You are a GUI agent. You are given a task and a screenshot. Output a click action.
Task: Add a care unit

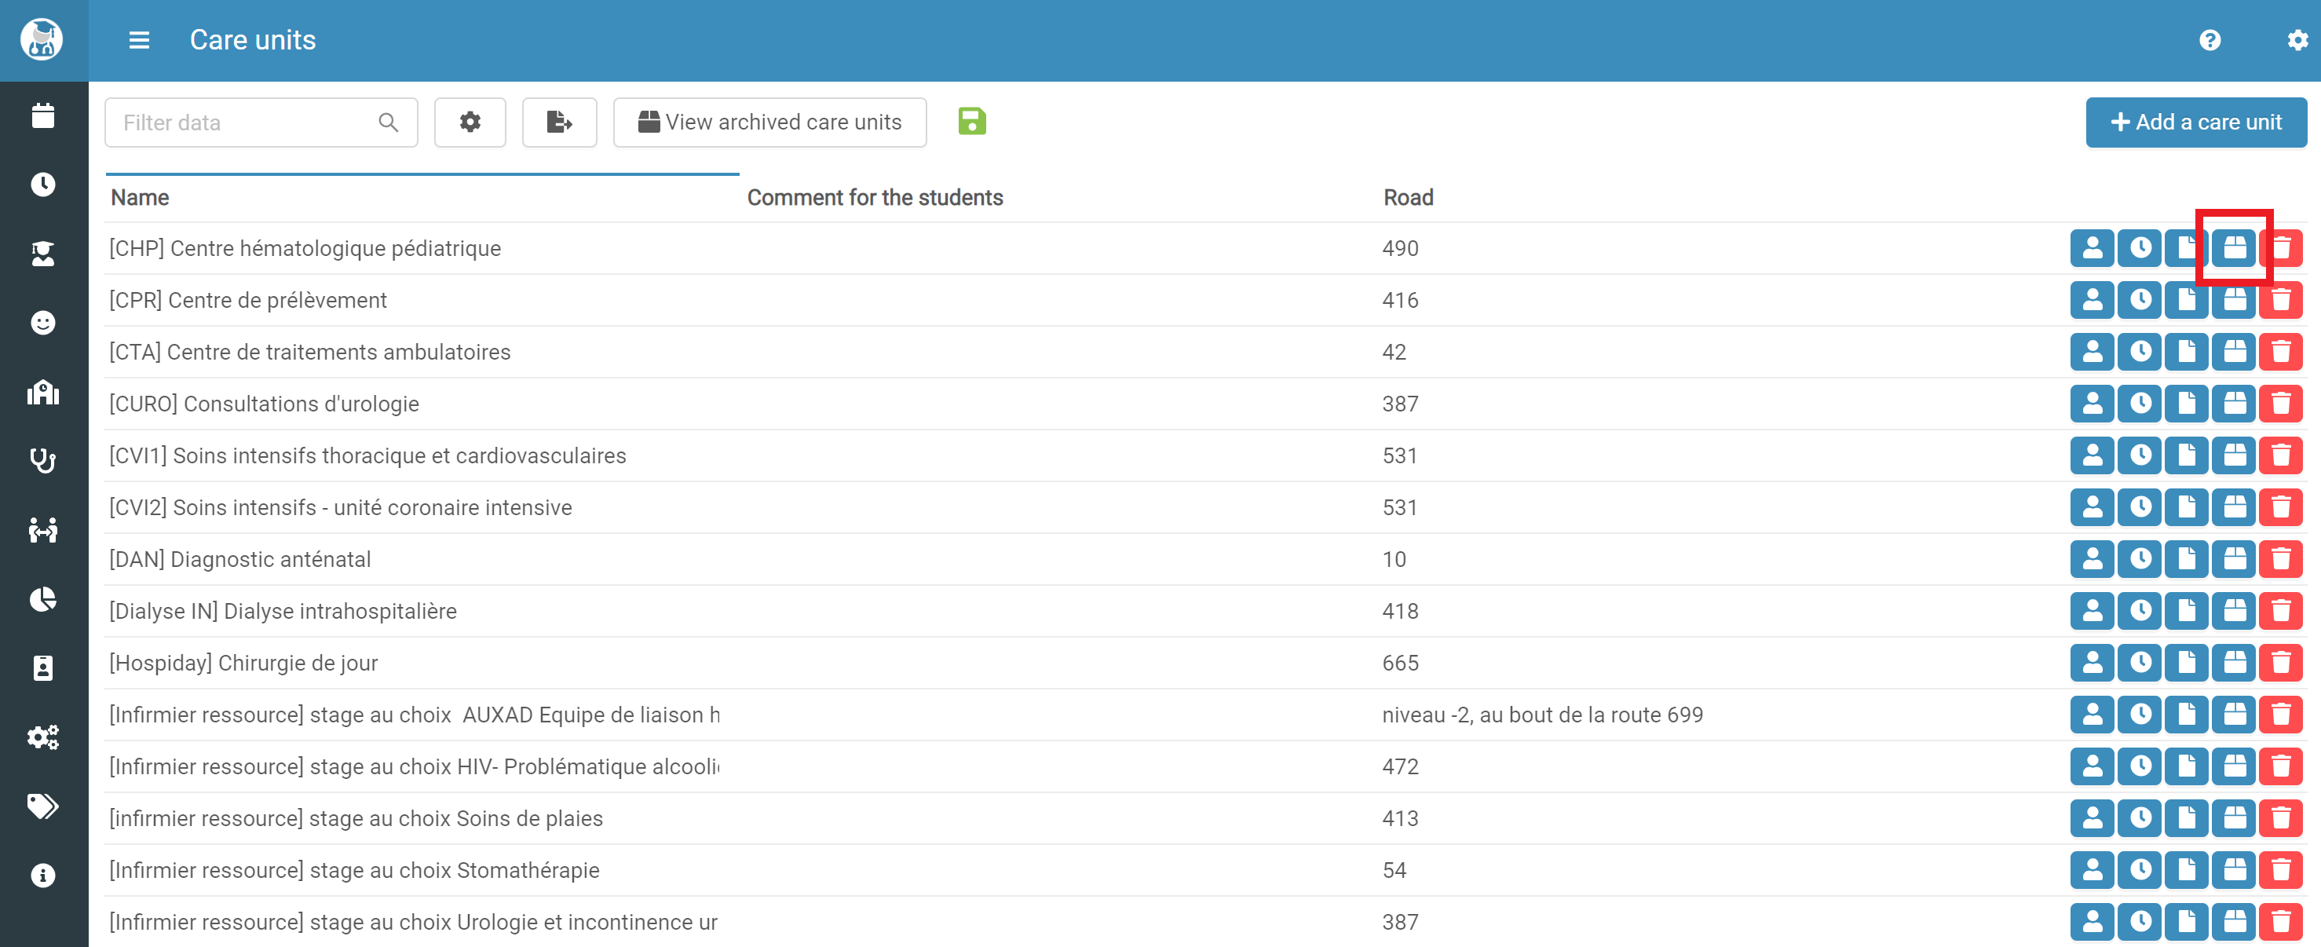(2195, 122)
